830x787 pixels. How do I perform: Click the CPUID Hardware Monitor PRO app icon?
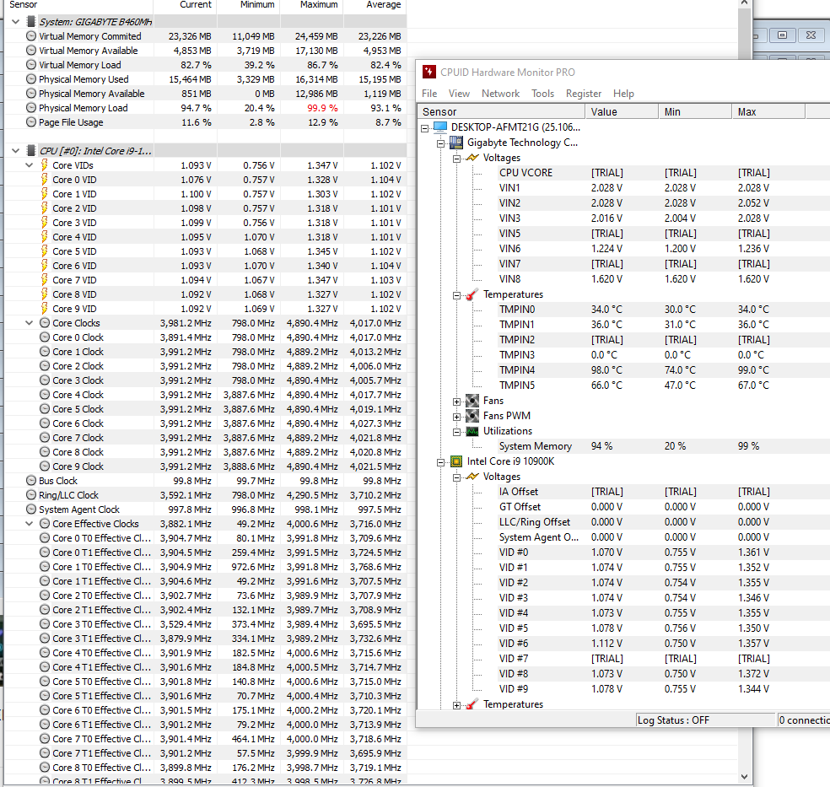click(x=428, y=72)
